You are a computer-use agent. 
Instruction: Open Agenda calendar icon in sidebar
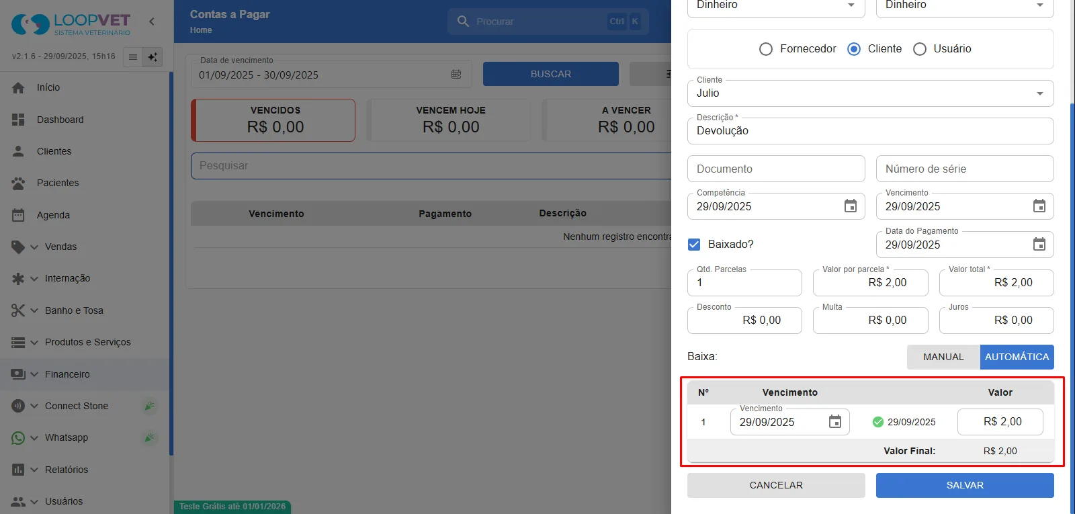pos(18,215)
